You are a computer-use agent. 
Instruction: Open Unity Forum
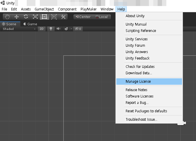149,46
